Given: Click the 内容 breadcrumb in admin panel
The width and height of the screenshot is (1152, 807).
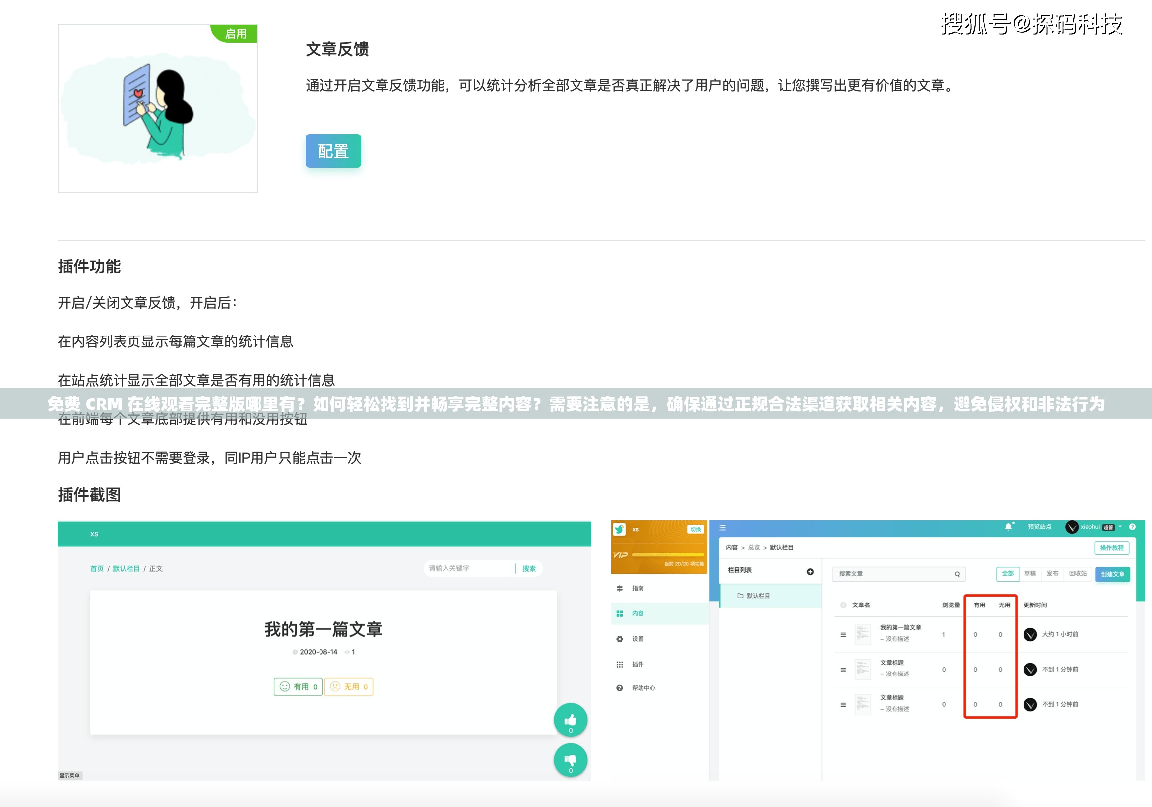Looking at the screenshot, I should click(732, 547).
